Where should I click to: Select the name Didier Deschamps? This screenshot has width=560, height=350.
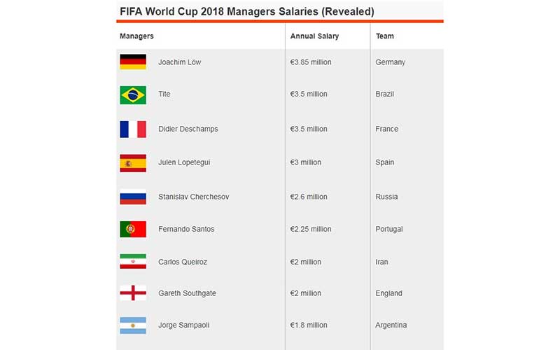click(188, 129)
